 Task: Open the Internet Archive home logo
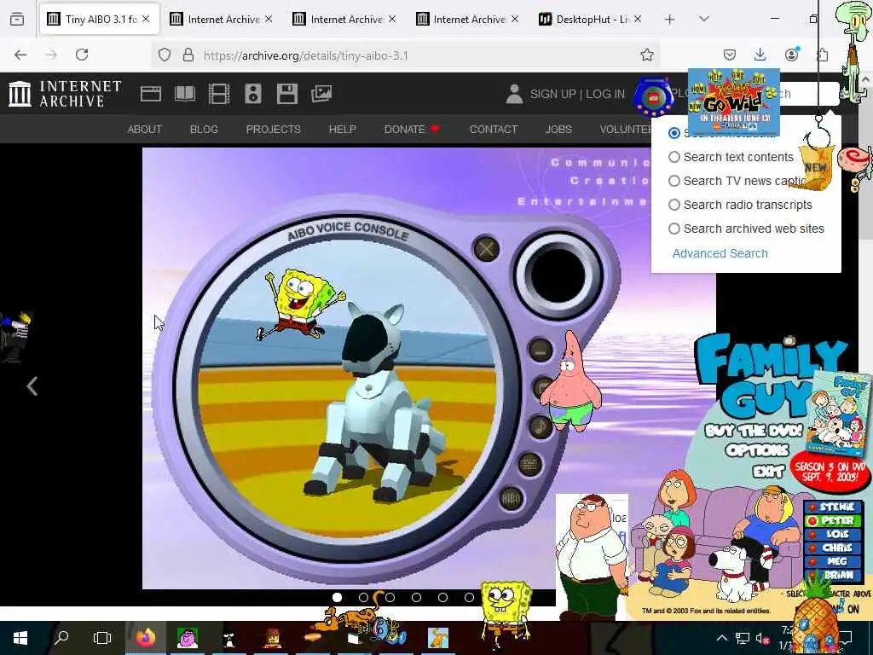pos(65,94)
